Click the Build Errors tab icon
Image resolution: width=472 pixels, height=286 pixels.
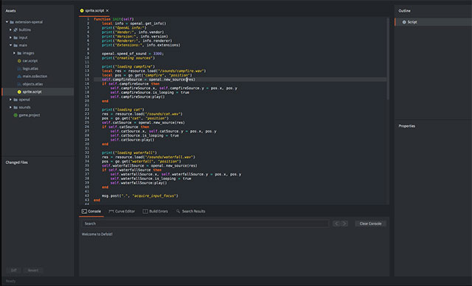[x=145, y=211]
